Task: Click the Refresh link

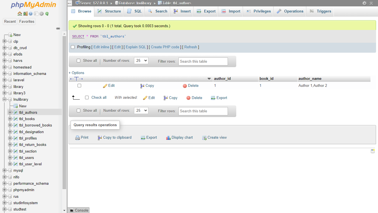Action: pos(191,47)
